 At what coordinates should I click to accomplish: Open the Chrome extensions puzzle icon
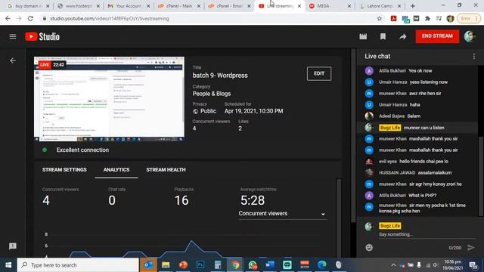pyautogui.click(x=427, y=18)
